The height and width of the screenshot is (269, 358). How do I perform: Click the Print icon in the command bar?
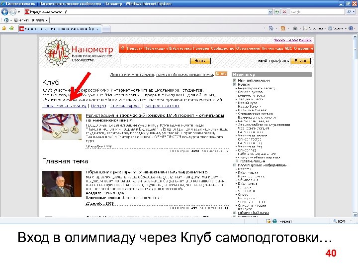point(295,28)
